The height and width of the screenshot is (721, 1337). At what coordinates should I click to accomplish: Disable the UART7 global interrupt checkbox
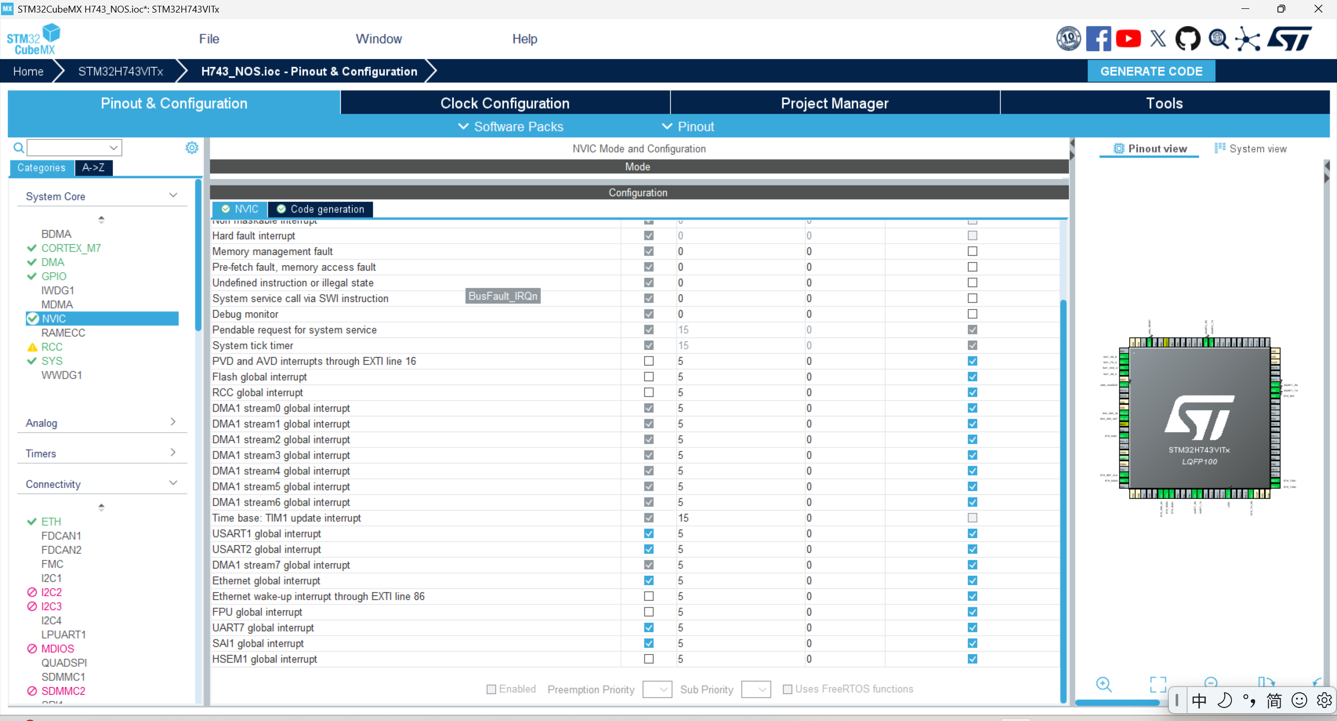coord(649,627)
